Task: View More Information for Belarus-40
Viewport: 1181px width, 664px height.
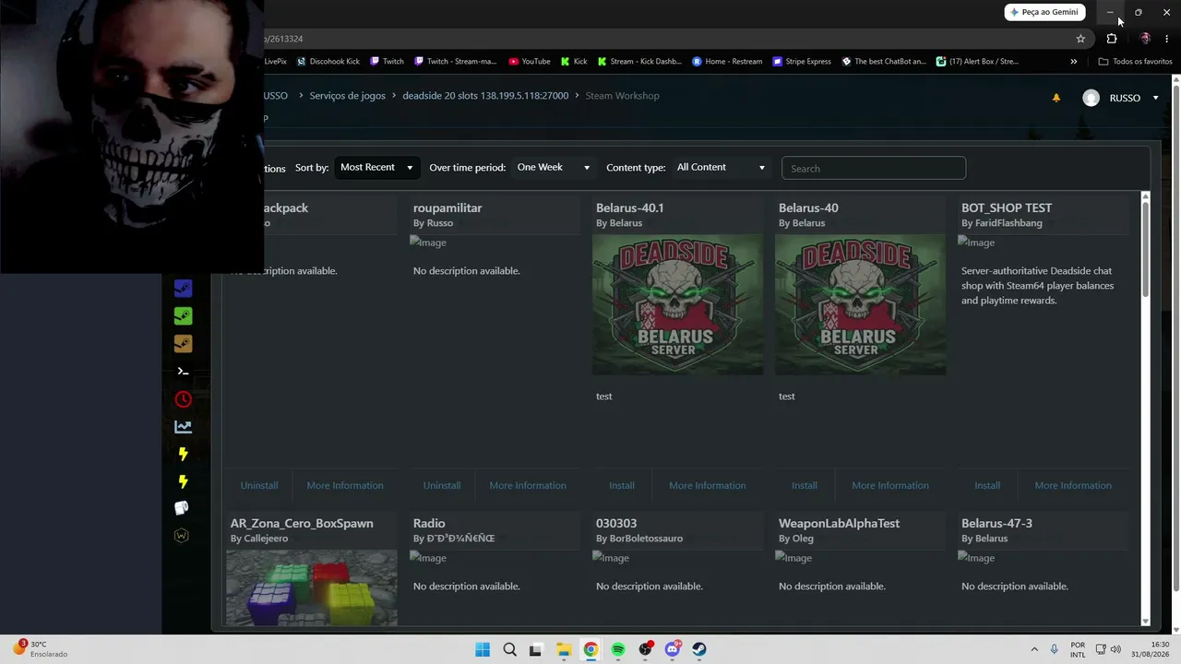Action: pos(890,485)
